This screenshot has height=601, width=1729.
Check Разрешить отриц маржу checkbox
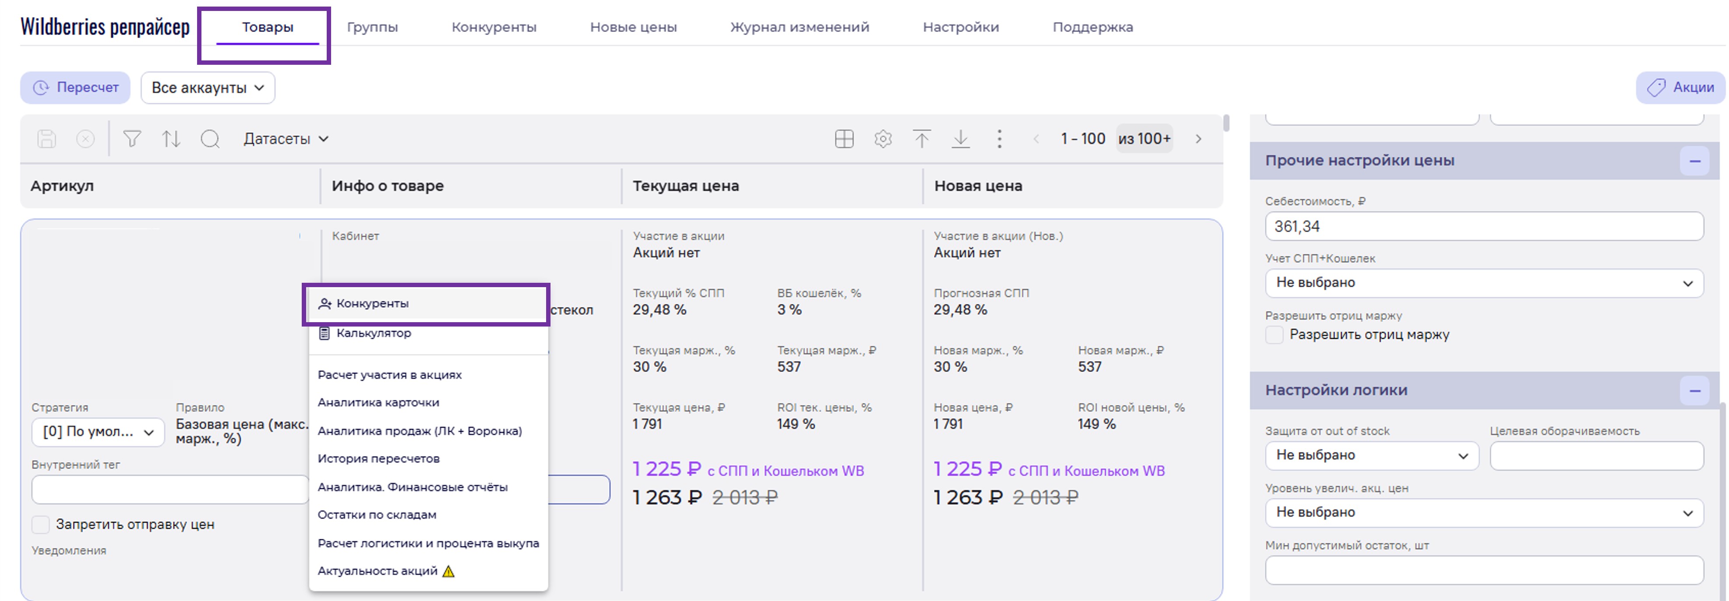(x=1274, y=335)
